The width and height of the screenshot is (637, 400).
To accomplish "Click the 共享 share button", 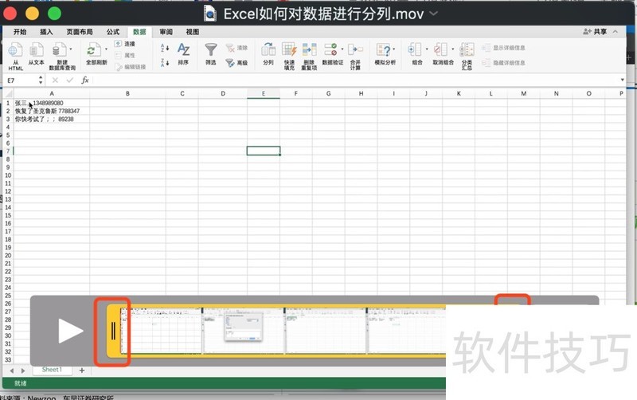I will 595,32.
